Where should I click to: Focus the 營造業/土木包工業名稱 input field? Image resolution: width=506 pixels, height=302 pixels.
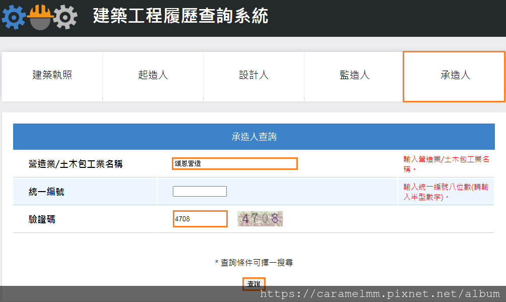pyautogui.click(x=235, y=163)
